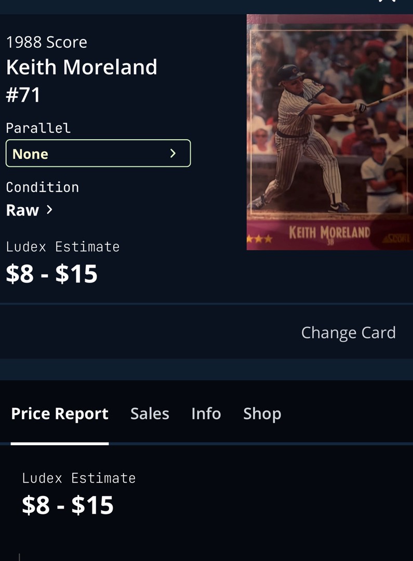Tap the Price Report Ludex Estimate amount
The height and width of the screenshot is (561, 413).
point(68,505)
